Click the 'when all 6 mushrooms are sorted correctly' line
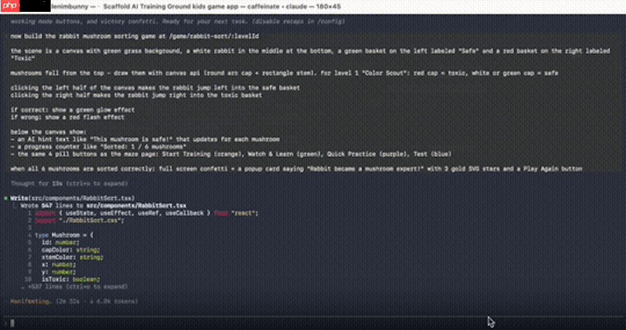626x330 pixels. 296,169
